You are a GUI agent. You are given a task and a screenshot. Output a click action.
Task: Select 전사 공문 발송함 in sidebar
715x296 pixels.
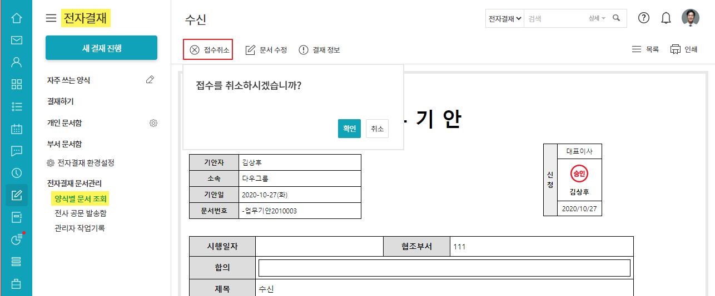(x=80, y=213)
